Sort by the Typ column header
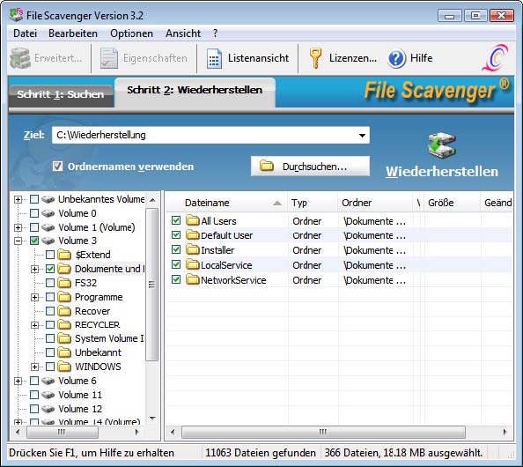The height and width of the screenshot is (467, 523). pos(313,203)
